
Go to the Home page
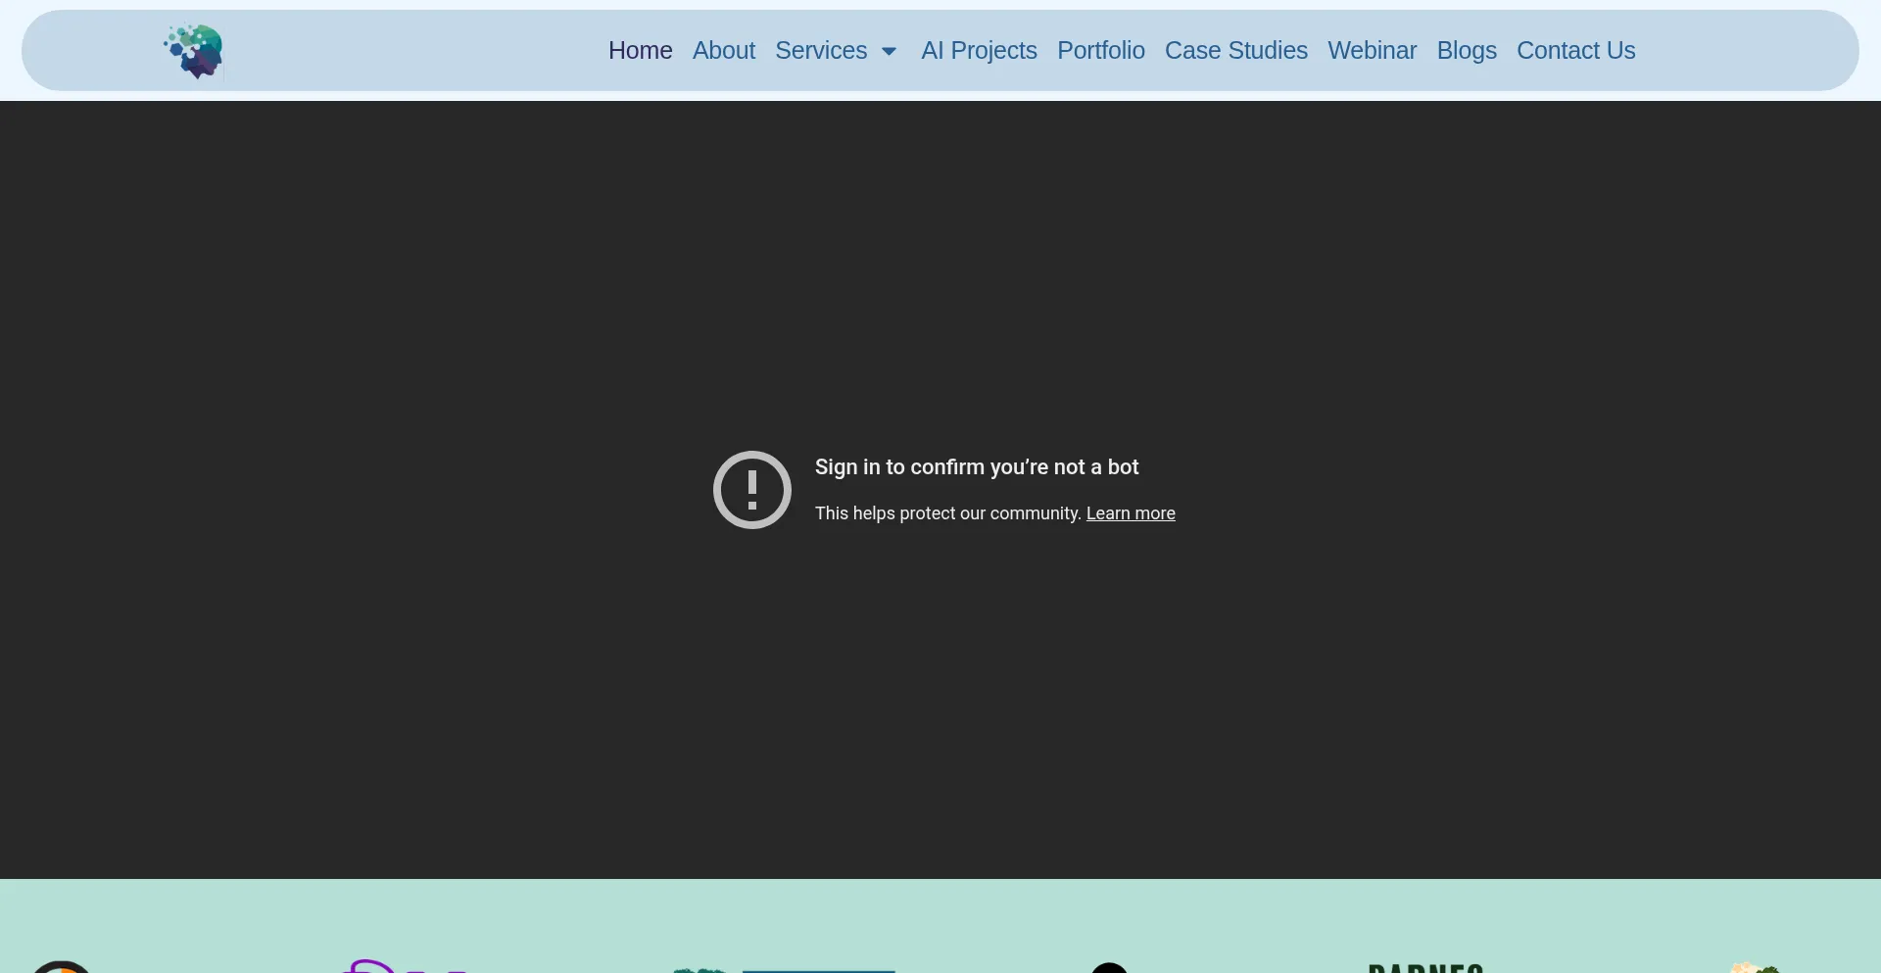(640, 51)
